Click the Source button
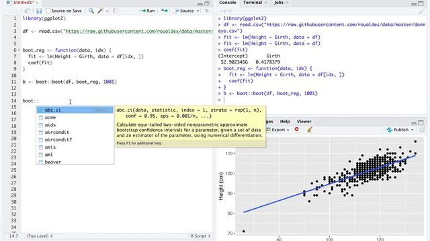Image resolution: width=430 pixels, height=241 pixels. coord(184,11)
